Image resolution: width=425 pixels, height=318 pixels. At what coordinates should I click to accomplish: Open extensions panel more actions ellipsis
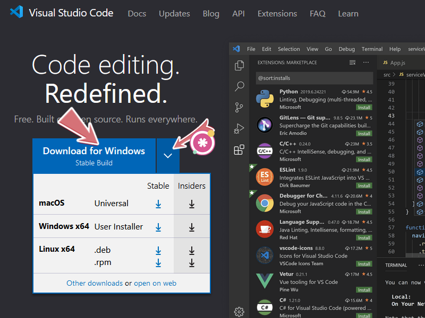[366, 63]
